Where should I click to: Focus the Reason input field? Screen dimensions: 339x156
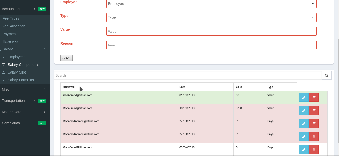pyautogui.click(x=211, y=45)
